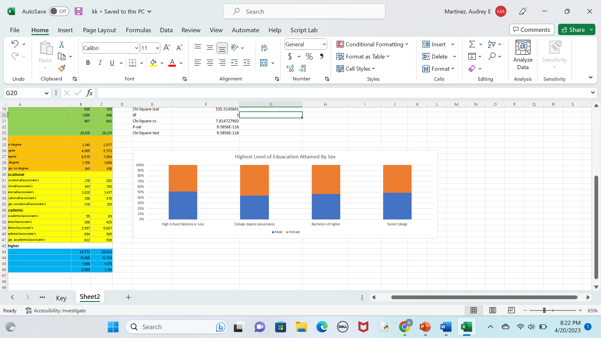The image size is (601, 338).
Task: Switch to Page Layout view in status bar
Action: (x=492, y=310)
